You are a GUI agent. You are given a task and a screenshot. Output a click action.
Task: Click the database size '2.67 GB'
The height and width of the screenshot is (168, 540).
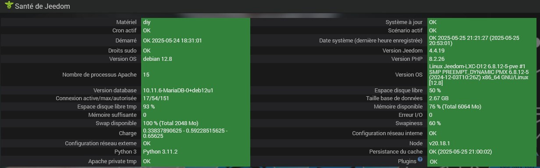coord(439,98)
